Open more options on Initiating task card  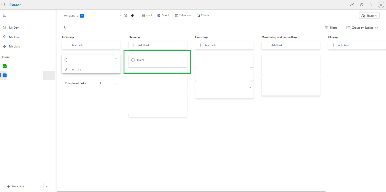click(117, 59)
